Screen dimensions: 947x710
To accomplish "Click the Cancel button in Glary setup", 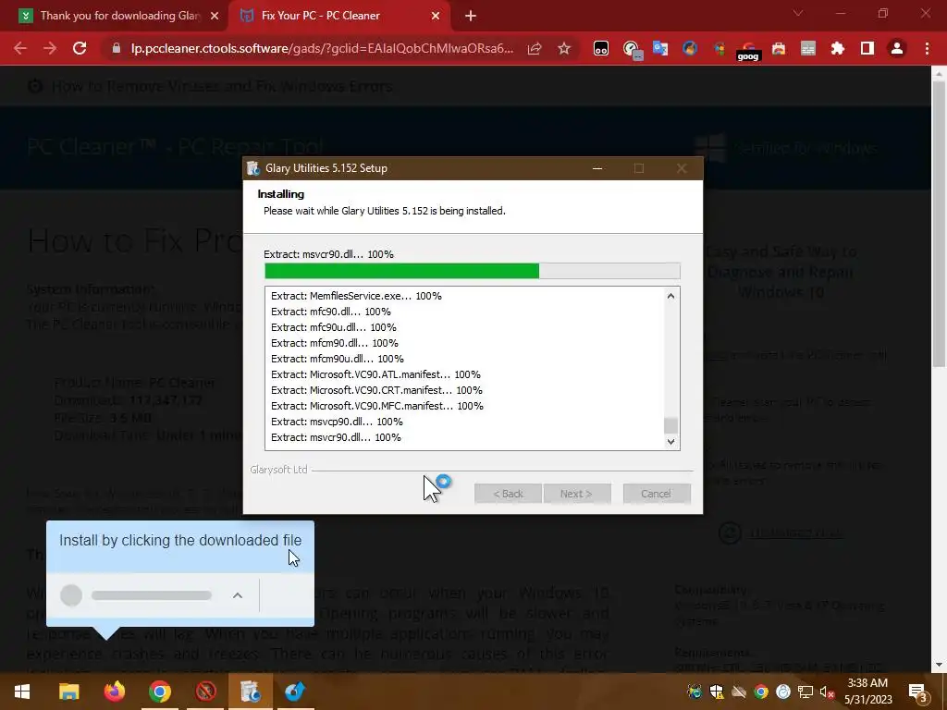I will tap(657, 494).
